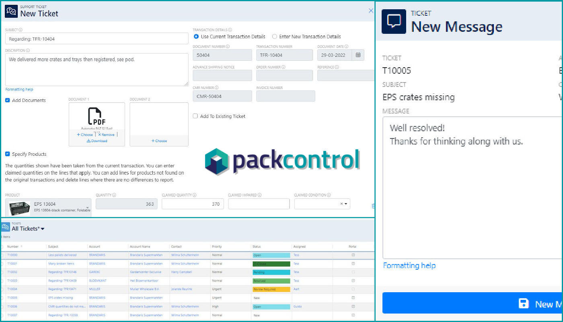Click the Tickets icon next to All Tickets
Viewport: 563px width, 322px height.
[x=5, y=227]
